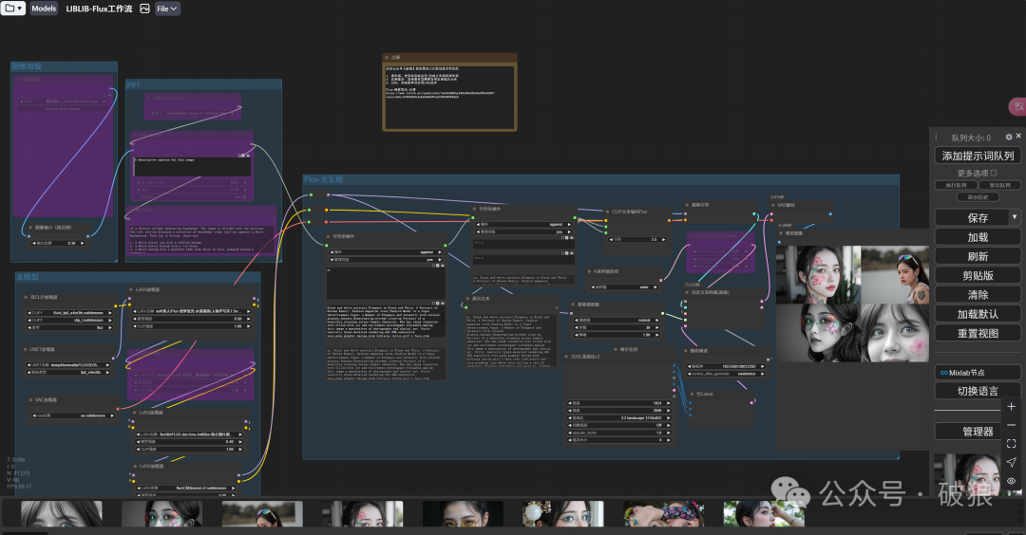1026x535 pixels.
Task: Toggle link visibility eye icon
Action: 1011,481
